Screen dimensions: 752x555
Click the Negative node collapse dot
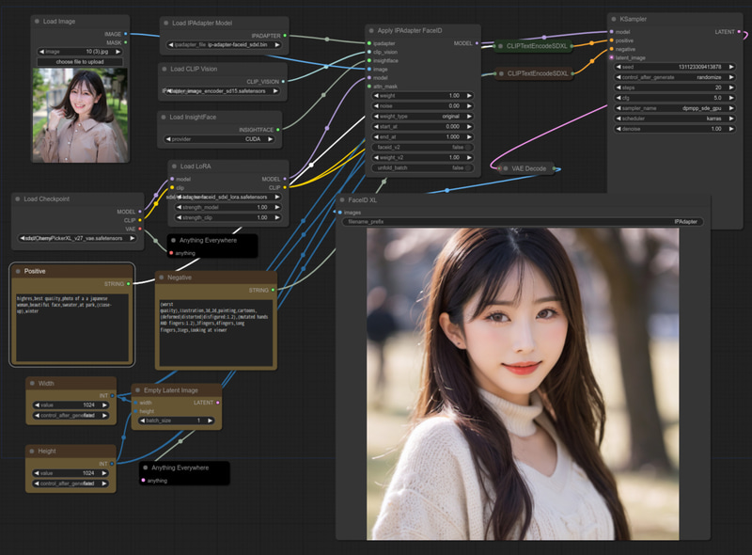[x=160, y=277]
